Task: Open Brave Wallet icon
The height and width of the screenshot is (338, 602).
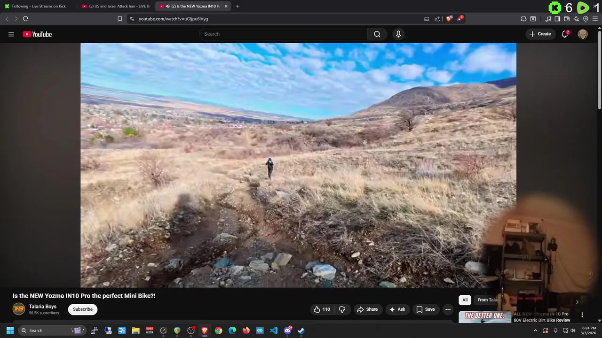Action: 567,19
